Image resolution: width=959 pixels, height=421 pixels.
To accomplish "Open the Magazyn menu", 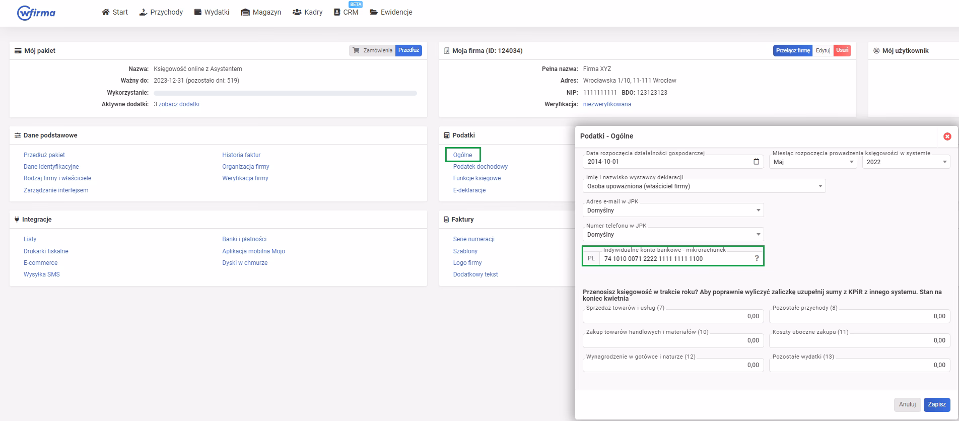I will click(x=261, y=12).
